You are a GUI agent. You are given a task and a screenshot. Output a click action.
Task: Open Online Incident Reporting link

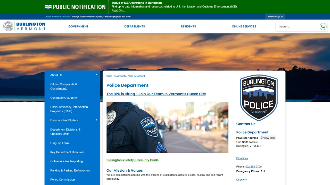pyautogui.click(x=67, y=161)
